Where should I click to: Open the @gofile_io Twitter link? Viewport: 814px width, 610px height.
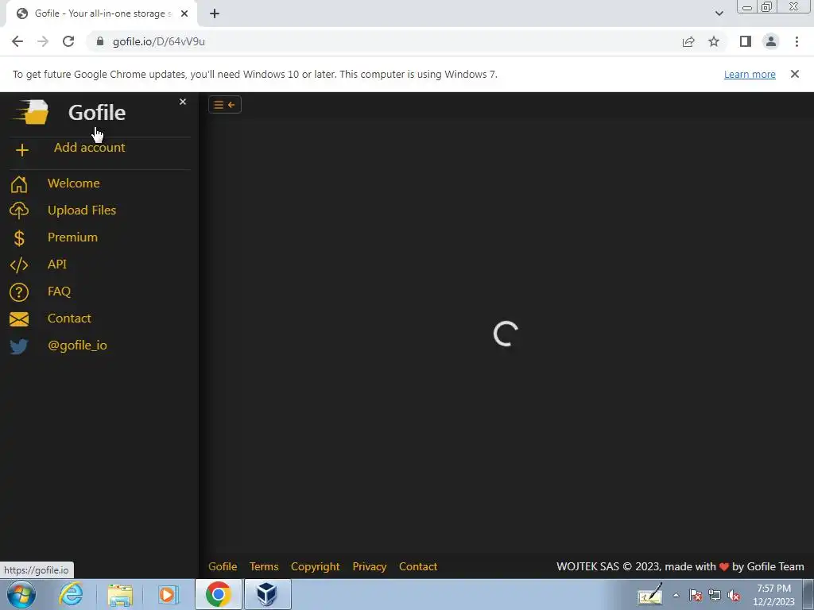point(77,346)
